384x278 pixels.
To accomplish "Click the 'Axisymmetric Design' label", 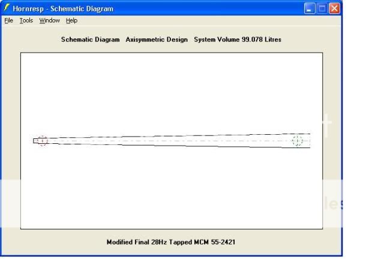I will [157, 40].
